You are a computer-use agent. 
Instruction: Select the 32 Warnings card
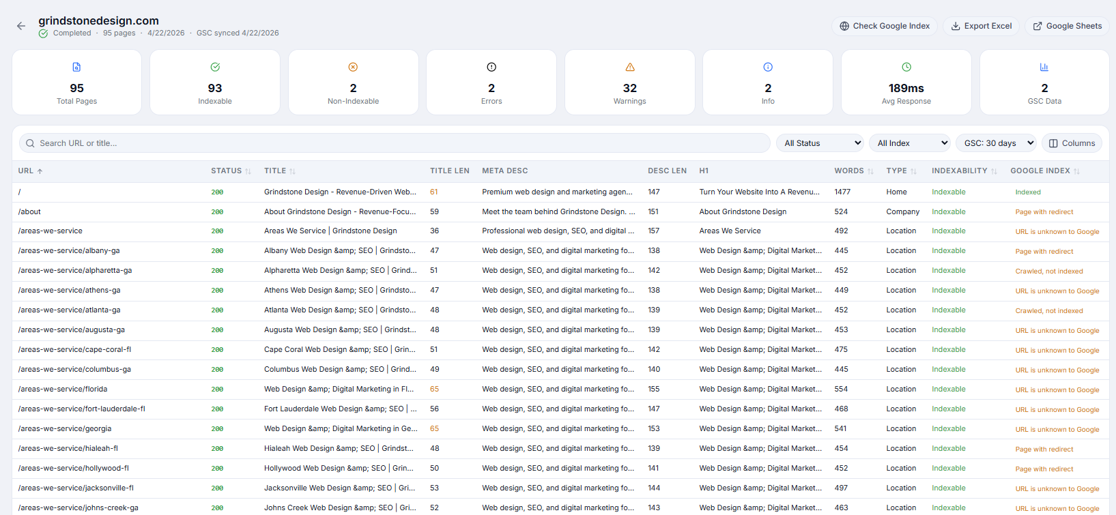(x=630, y=83)
